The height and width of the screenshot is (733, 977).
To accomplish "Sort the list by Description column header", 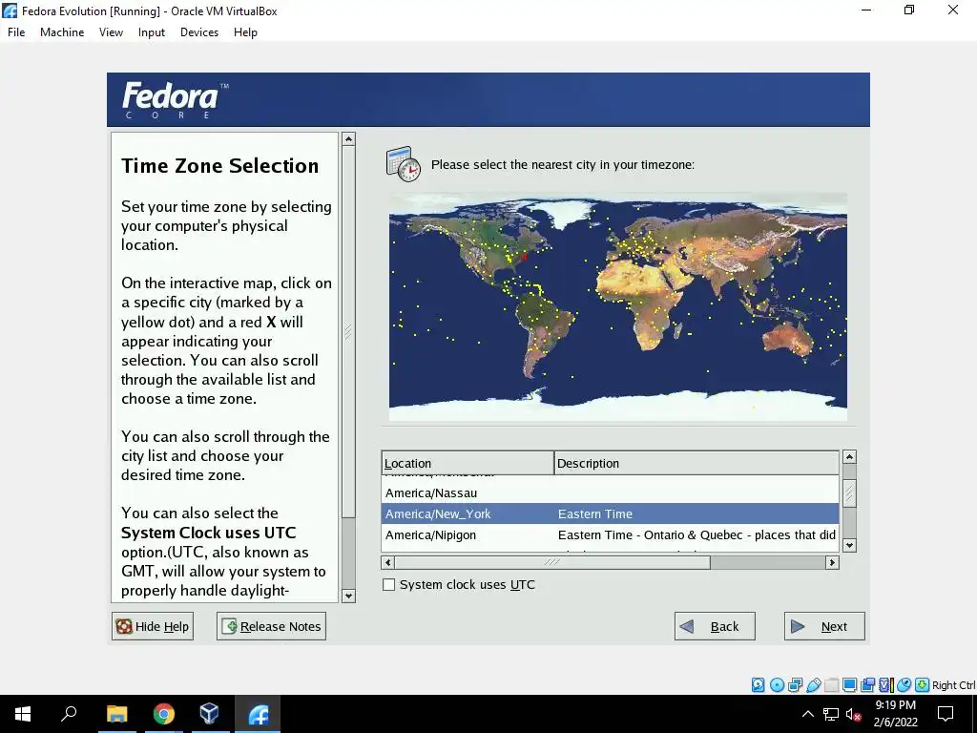I will pyautogui.click(x=696, y=463).
